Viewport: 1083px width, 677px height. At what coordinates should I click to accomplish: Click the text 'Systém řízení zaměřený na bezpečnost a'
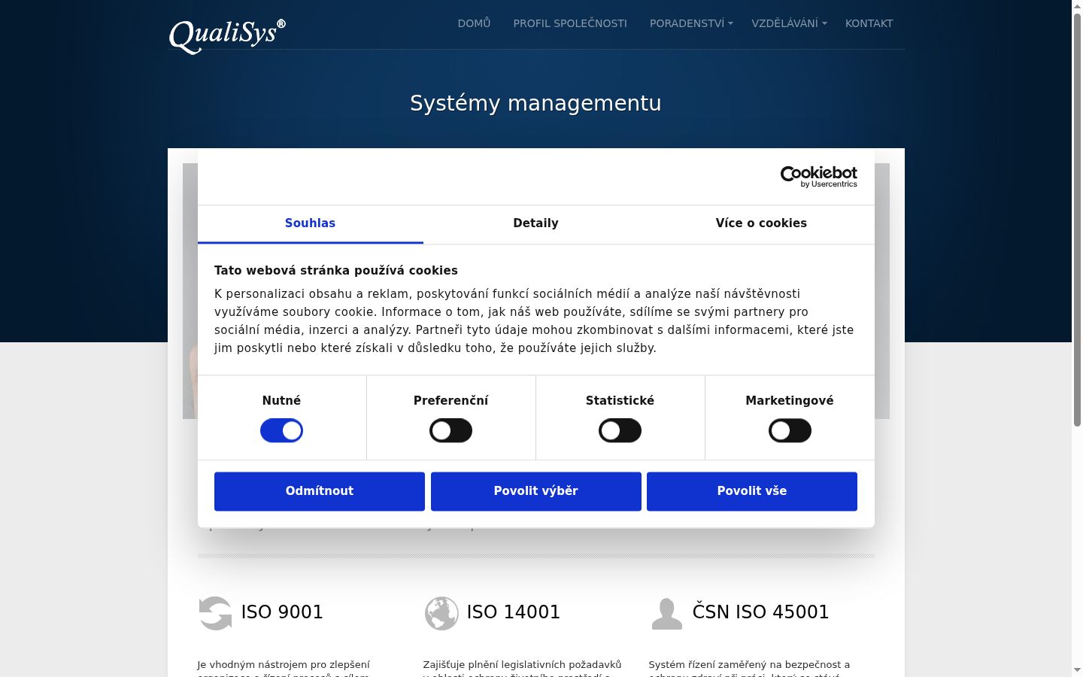(749, 665)
